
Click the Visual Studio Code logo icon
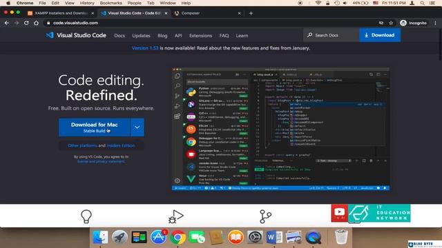[x=50, y=35]
